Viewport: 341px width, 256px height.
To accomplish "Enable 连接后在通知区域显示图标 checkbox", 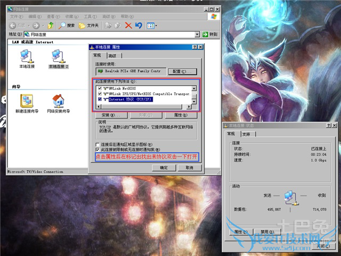I will (x=97, y=144).
